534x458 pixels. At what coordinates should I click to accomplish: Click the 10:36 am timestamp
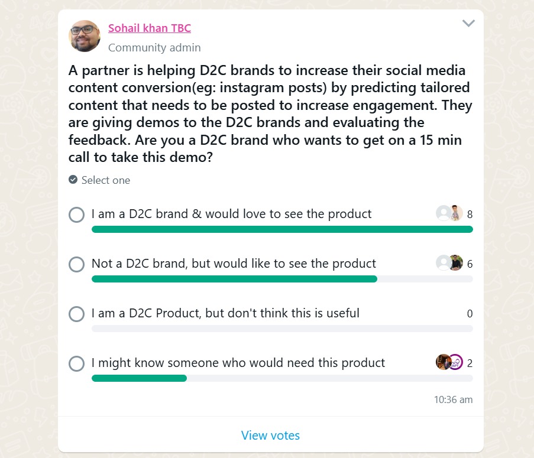click(x=454, y=399)
